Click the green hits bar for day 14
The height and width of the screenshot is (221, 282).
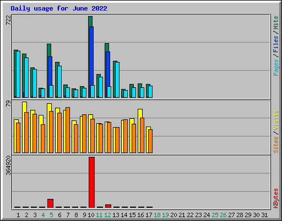122,93
